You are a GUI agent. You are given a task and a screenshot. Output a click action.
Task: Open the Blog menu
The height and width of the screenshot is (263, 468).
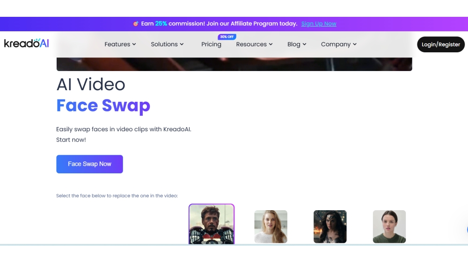click(x=297, y=44)
